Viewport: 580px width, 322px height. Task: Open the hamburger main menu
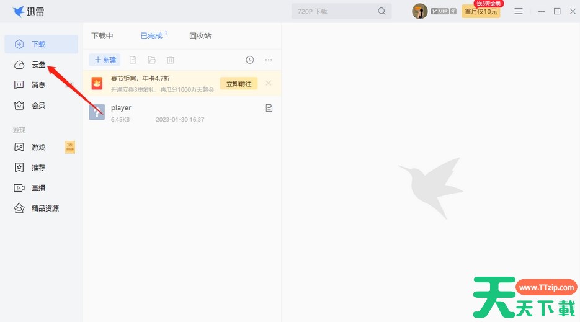(519, 11)
